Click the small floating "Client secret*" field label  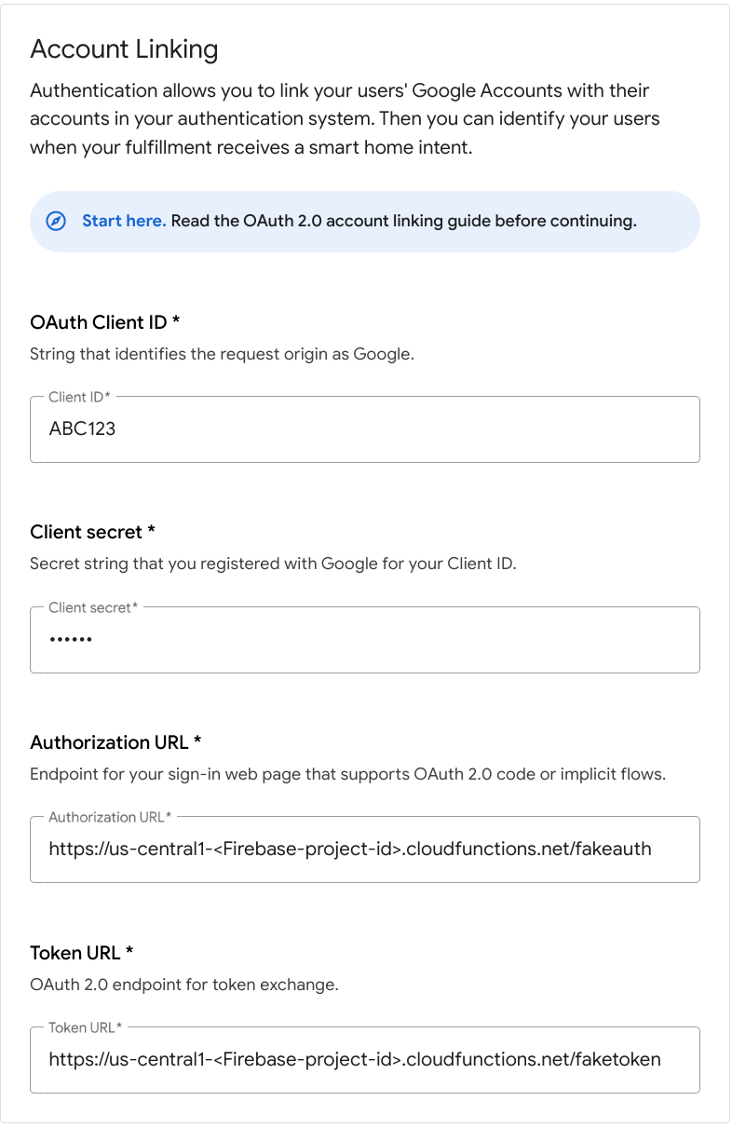93,607
